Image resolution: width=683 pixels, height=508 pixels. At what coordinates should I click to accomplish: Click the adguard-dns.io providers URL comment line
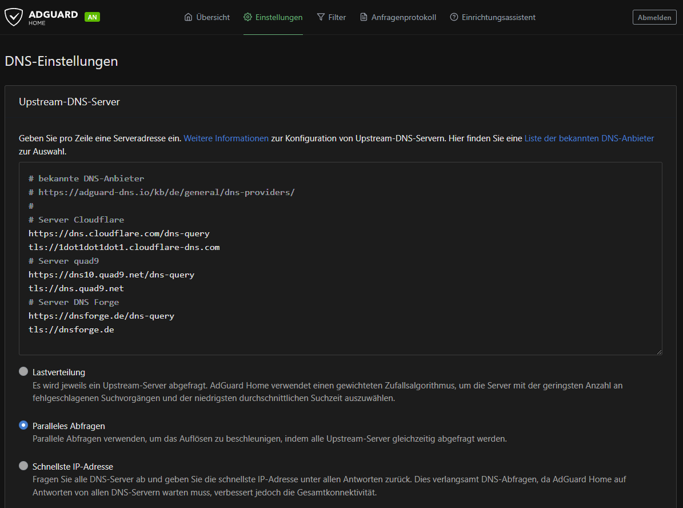[x=162, y=192]
